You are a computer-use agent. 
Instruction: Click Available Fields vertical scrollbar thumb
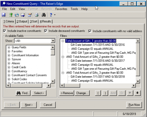tap(53, 52)
